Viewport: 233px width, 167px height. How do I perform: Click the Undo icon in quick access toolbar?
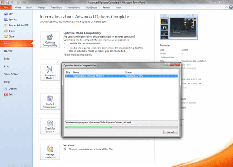(12, 2)
